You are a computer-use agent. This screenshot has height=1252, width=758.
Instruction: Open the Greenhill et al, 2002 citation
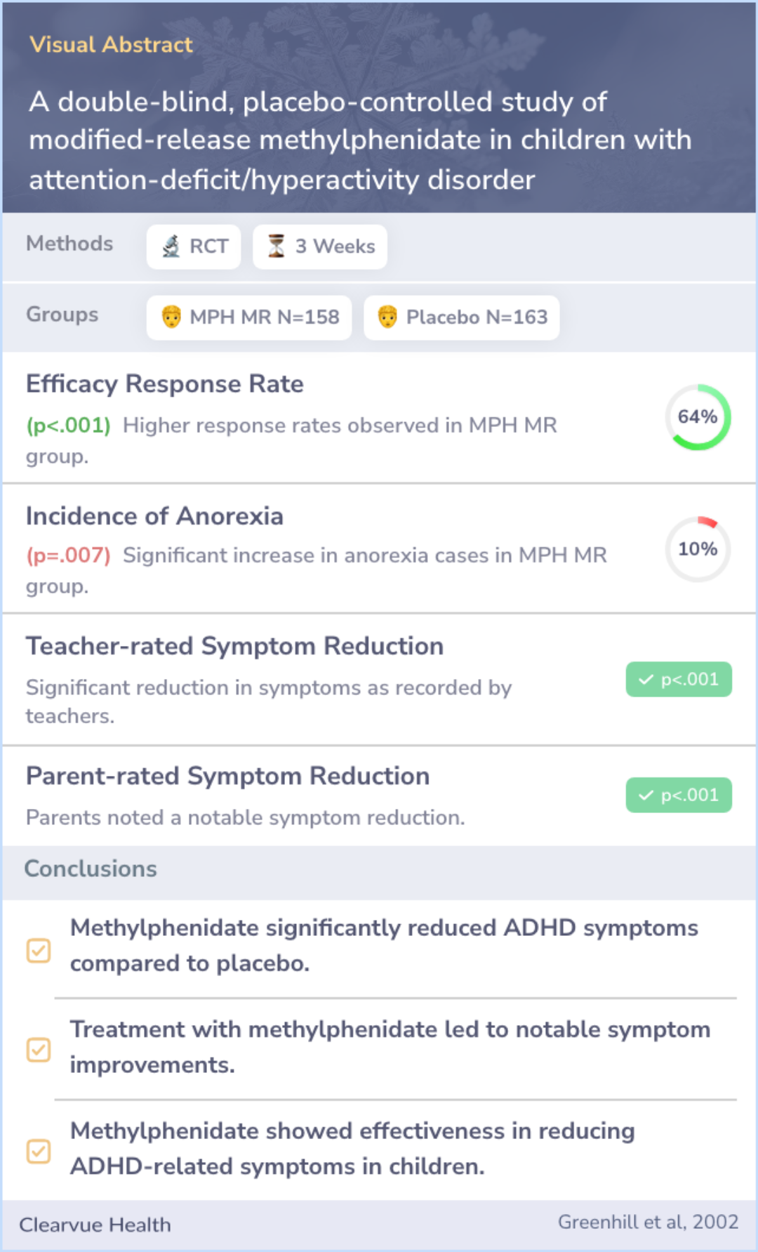[648, 1223]
